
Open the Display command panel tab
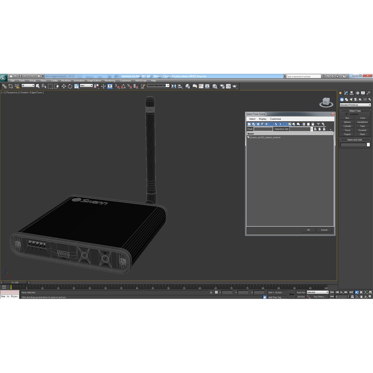point(363,93)
